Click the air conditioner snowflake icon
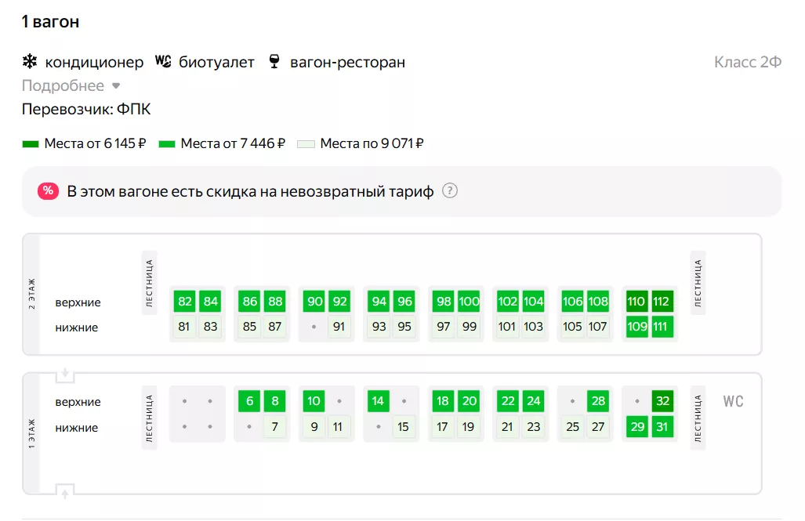The image size is (805, 521). pyautogui.click(x=30, y=62)
